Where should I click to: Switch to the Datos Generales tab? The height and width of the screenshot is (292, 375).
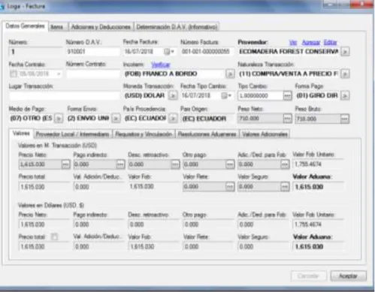25,26
